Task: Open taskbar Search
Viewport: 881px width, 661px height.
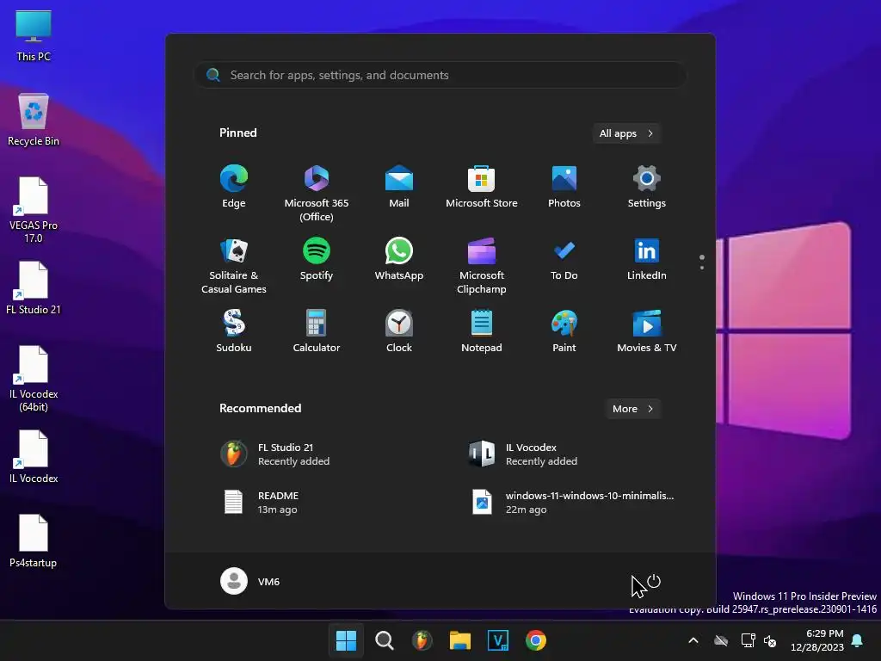Action: 385,640
